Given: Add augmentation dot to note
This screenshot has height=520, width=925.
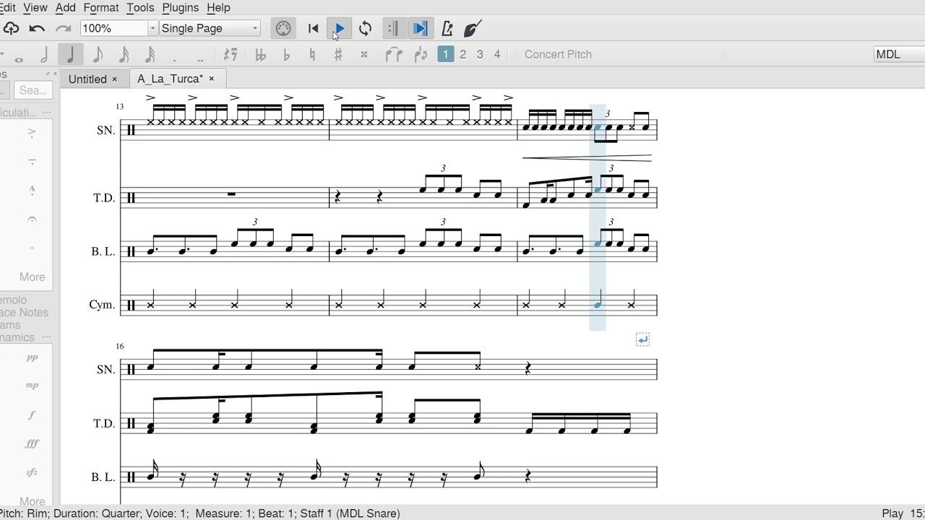Looking at the screenshot, I should click(x=175, y=60).
